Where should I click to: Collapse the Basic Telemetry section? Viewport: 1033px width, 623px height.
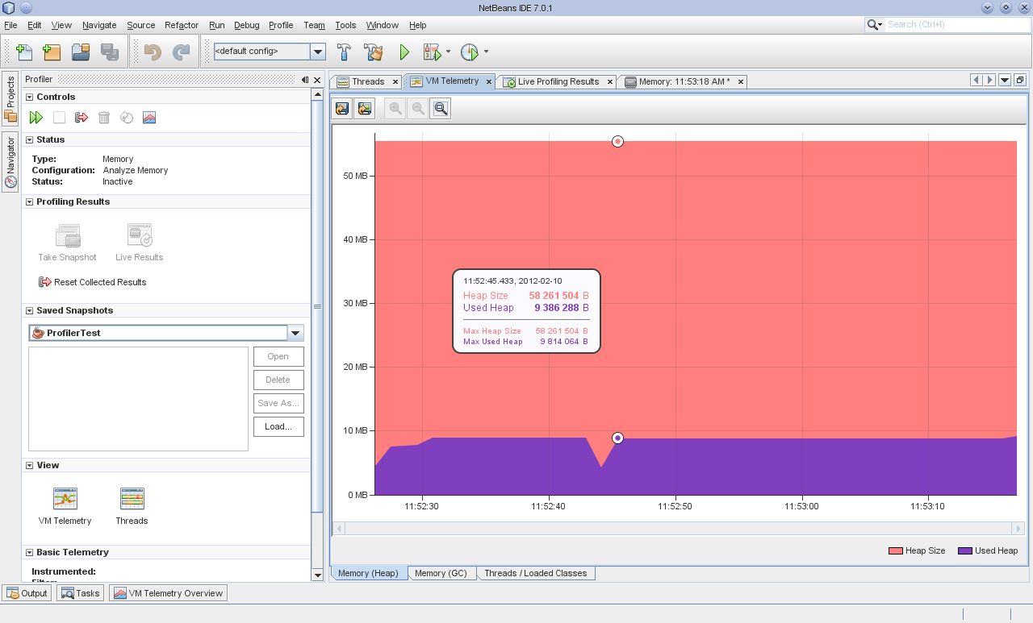pyautogui.click(x=30, y=552)
